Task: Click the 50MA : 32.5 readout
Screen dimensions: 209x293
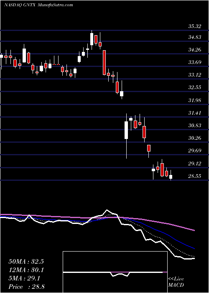Action: (x=26, y=262)
